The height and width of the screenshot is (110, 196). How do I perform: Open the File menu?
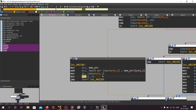(x=2, y=4)
